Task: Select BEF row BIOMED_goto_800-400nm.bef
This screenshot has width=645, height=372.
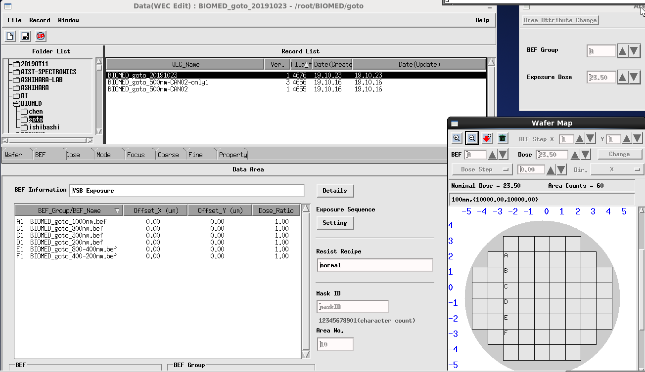Action: [x=157, y=249]
